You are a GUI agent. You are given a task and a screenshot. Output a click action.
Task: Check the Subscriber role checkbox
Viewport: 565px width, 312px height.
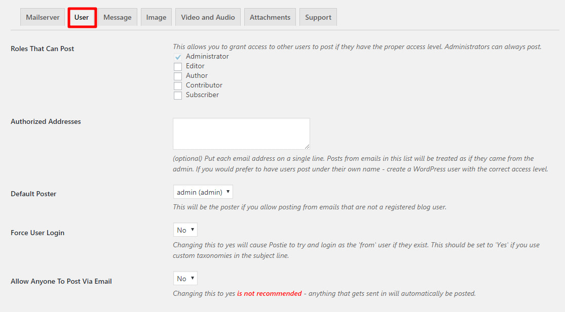(x=178, y=95)
